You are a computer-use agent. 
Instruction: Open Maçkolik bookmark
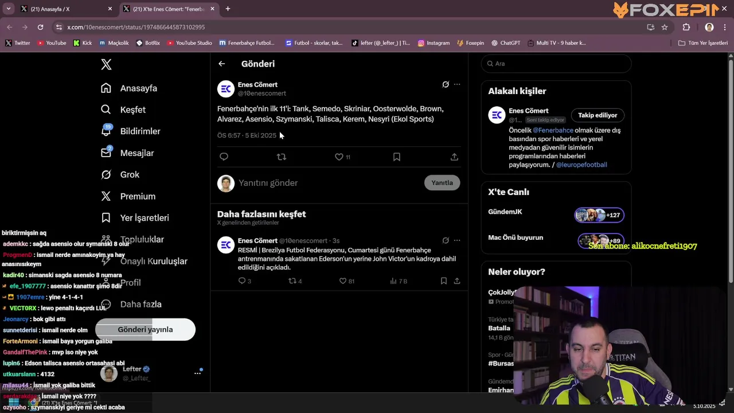[114, 43]
